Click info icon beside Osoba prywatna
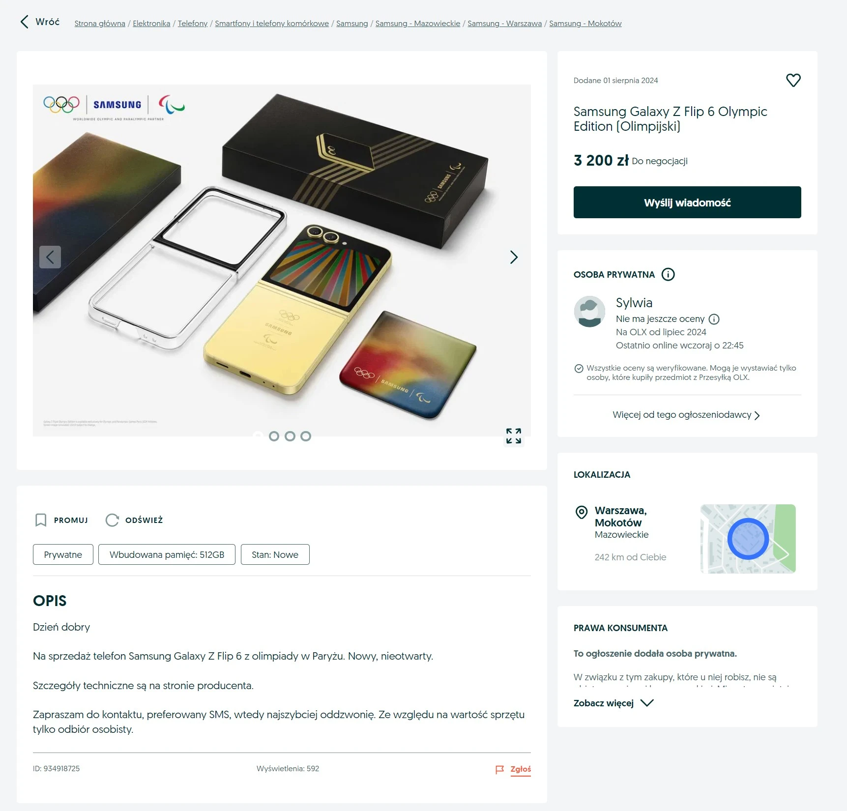The height and width of the screenshot is (811, 847). [x=668, y=274]
